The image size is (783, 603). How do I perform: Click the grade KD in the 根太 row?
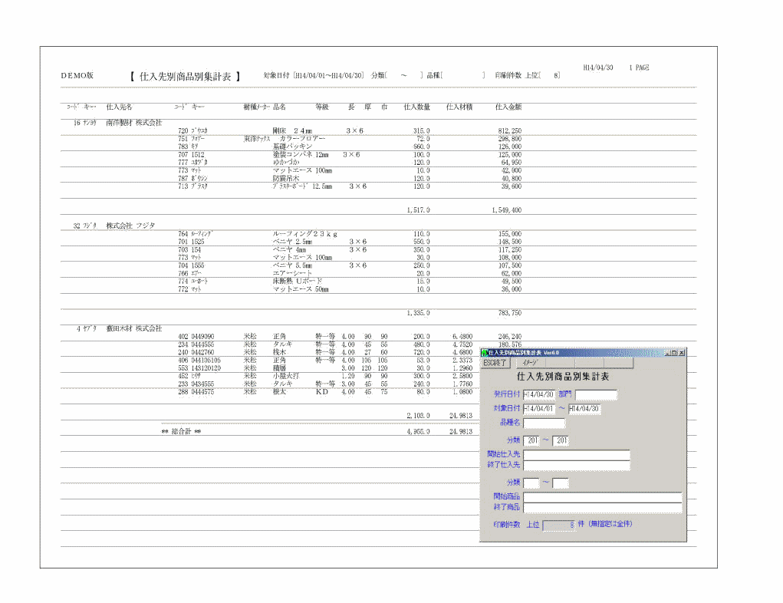click(x=322, y=392)
